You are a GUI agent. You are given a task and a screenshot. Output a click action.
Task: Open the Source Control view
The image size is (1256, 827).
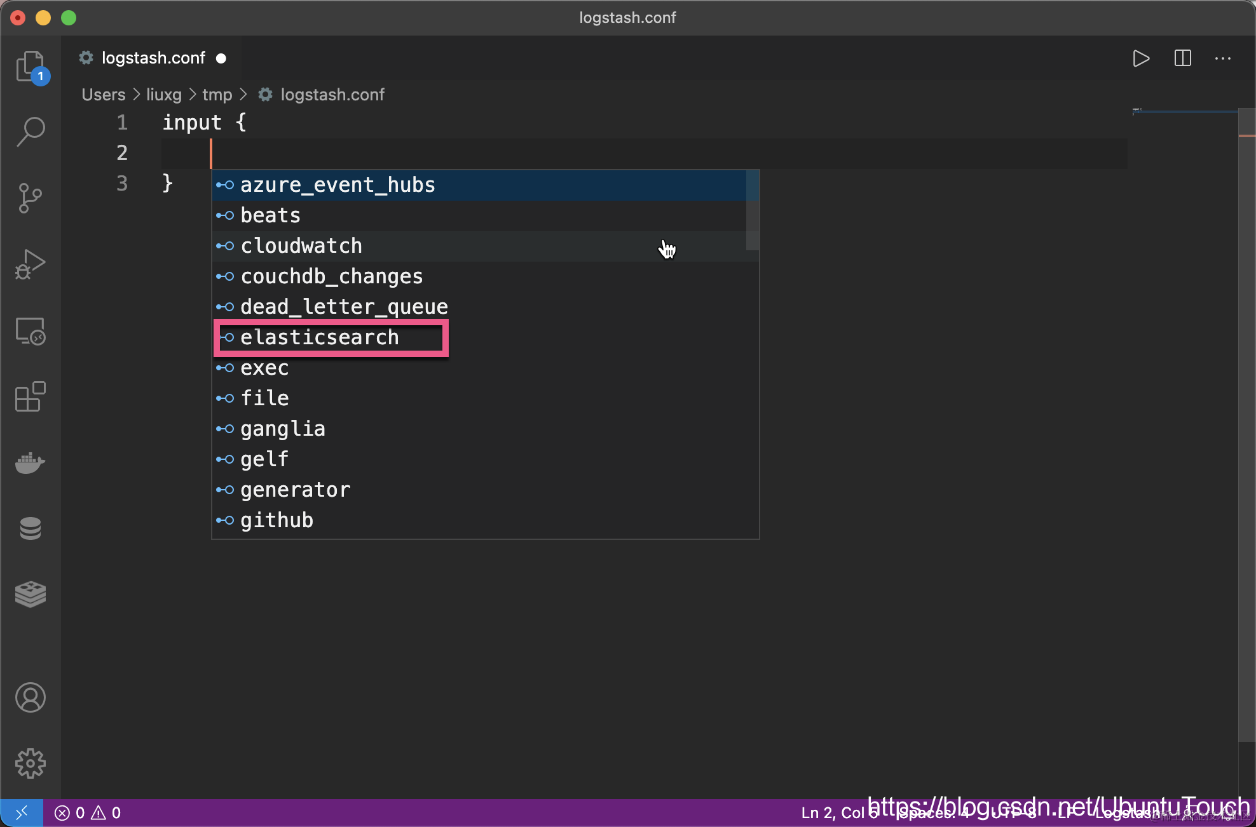(30, 198)
